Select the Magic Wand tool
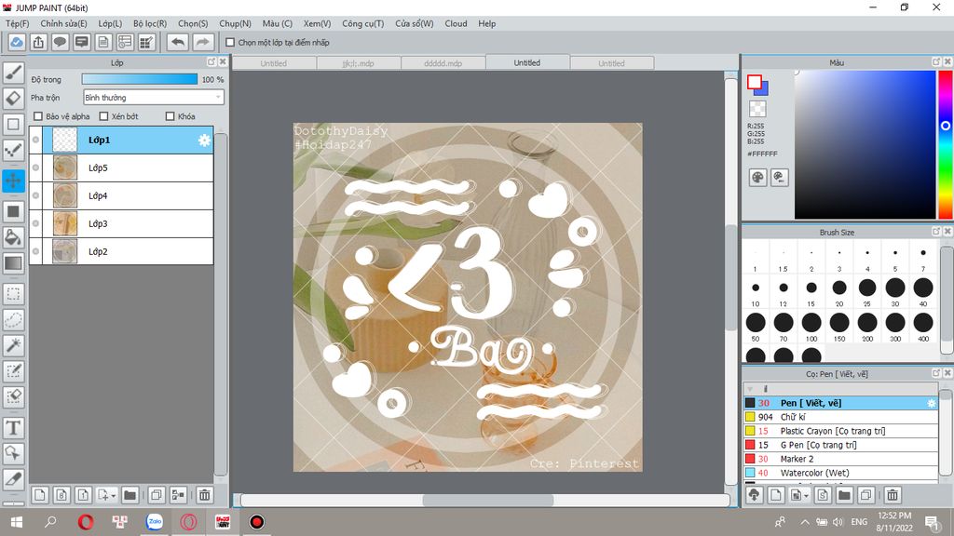 tap(13, 345)
